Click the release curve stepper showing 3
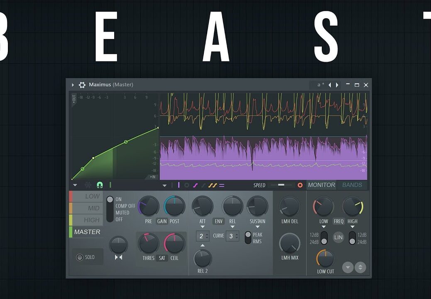The image size is (431, 299). 233,236
